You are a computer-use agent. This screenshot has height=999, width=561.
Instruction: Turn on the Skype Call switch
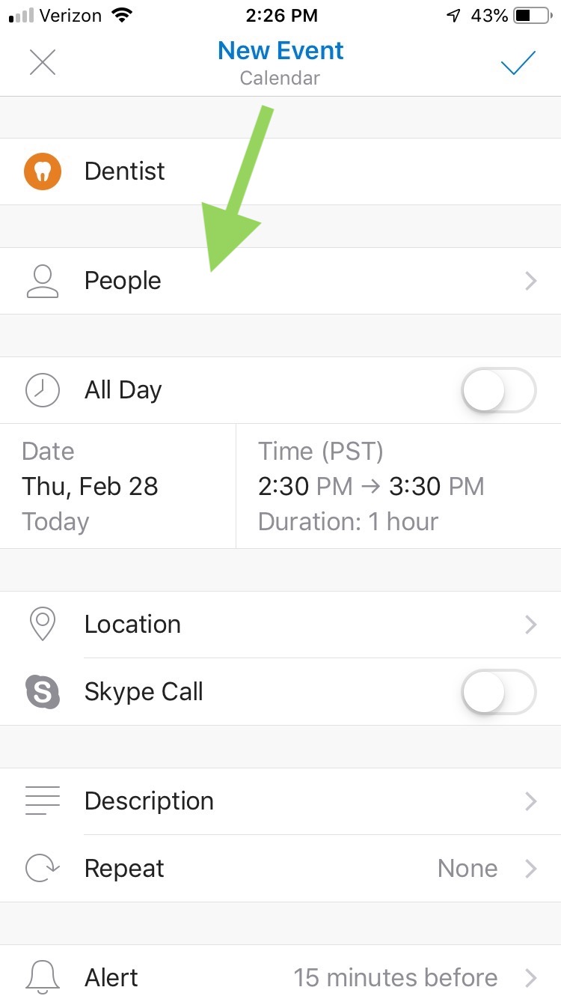click(499, 692)
